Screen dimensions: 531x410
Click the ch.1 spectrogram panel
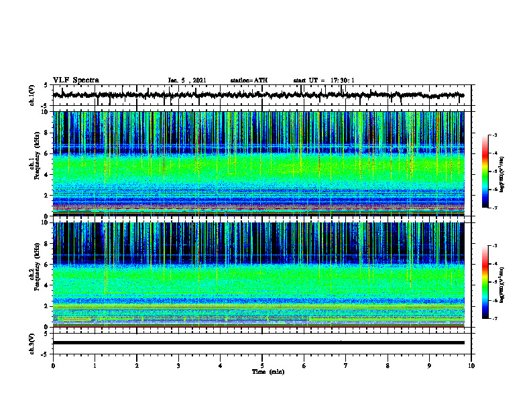[x=259, y=163]
